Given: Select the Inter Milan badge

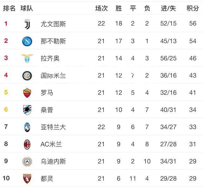Looking at the screenshot, I should [27, 76].
